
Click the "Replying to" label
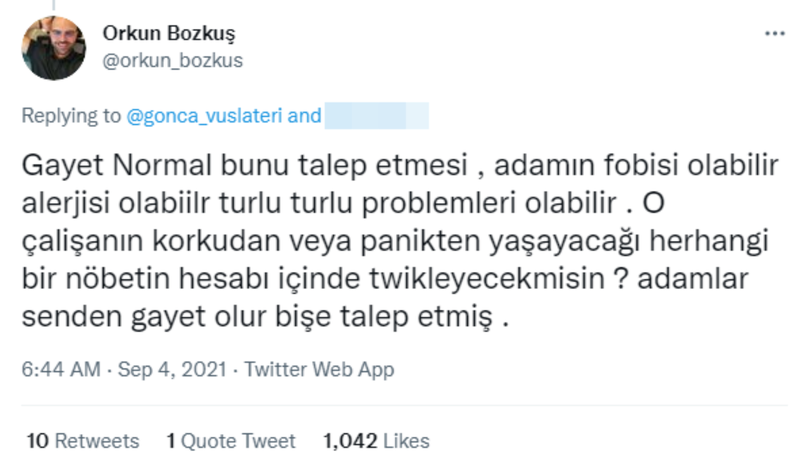[70, 116]
